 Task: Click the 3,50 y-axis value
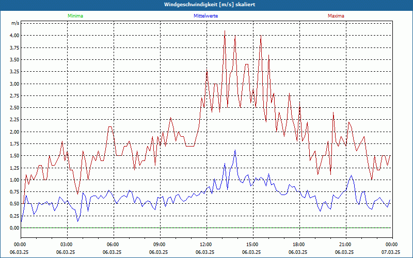pyautogui.click(x=14, y=59)
